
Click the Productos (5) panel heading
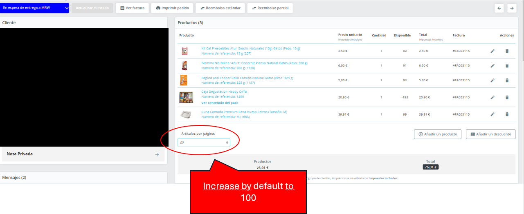190,22
